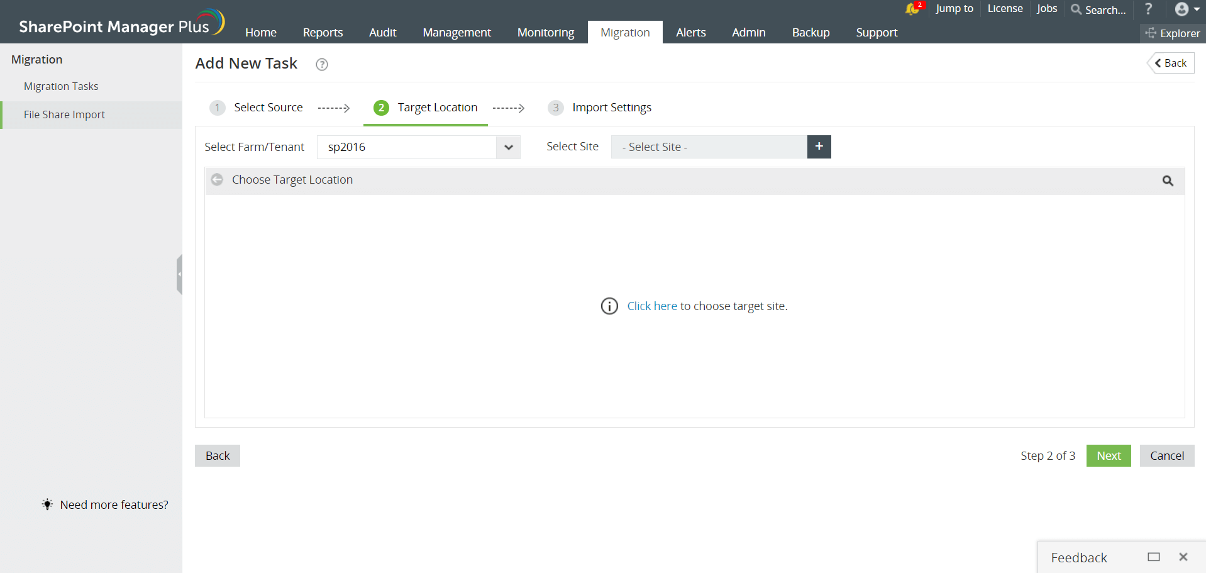Click the Search magnifier in the top bar
1206x573 pixels.
click(x=1075, y=10)
